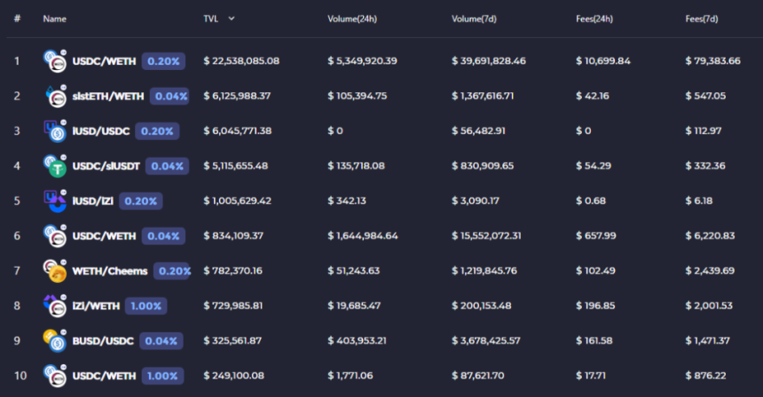Image resolution: width=763 pixels, height=397 pixels.
Task: Open the slstETH/WETH pool link
Action: (x=108, y=96)
